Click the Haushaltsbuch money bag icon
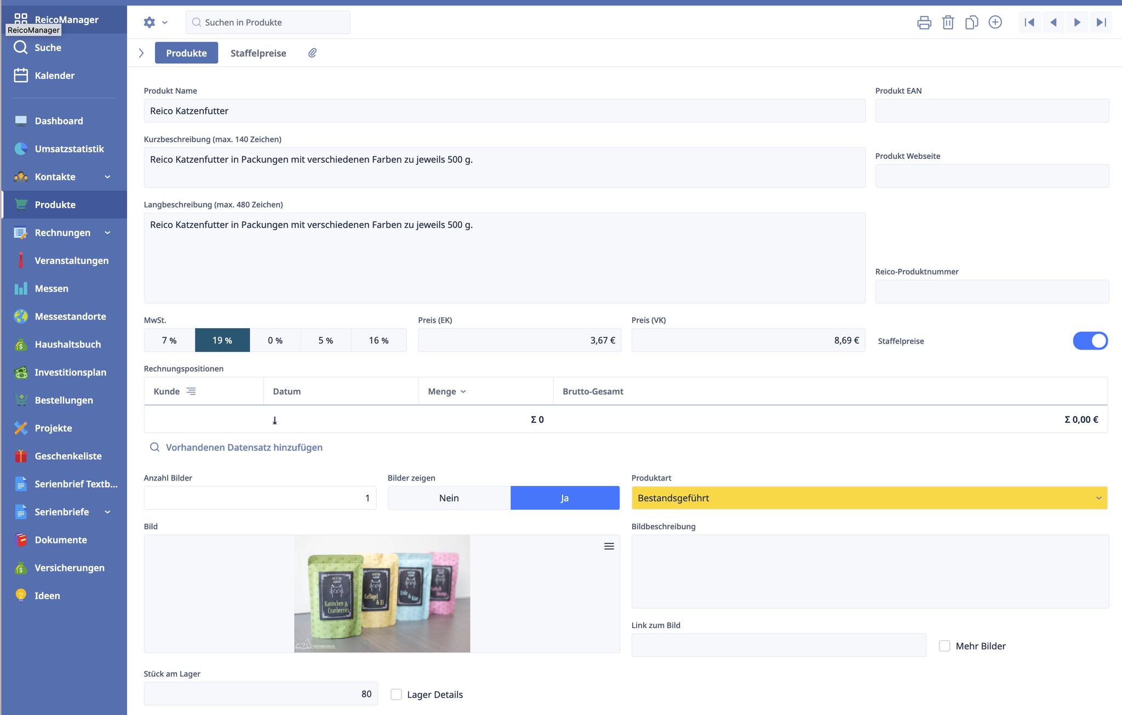 click(21, 344)
